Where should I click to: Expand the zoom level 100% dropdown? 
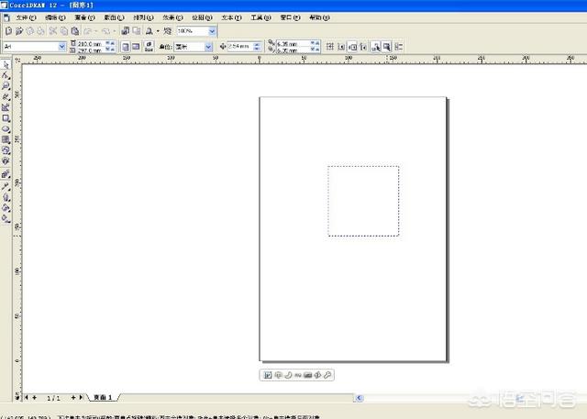212,31
